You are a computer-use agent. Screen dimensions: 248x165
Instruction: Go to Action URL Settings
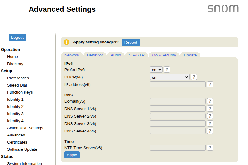pos(25,128)
